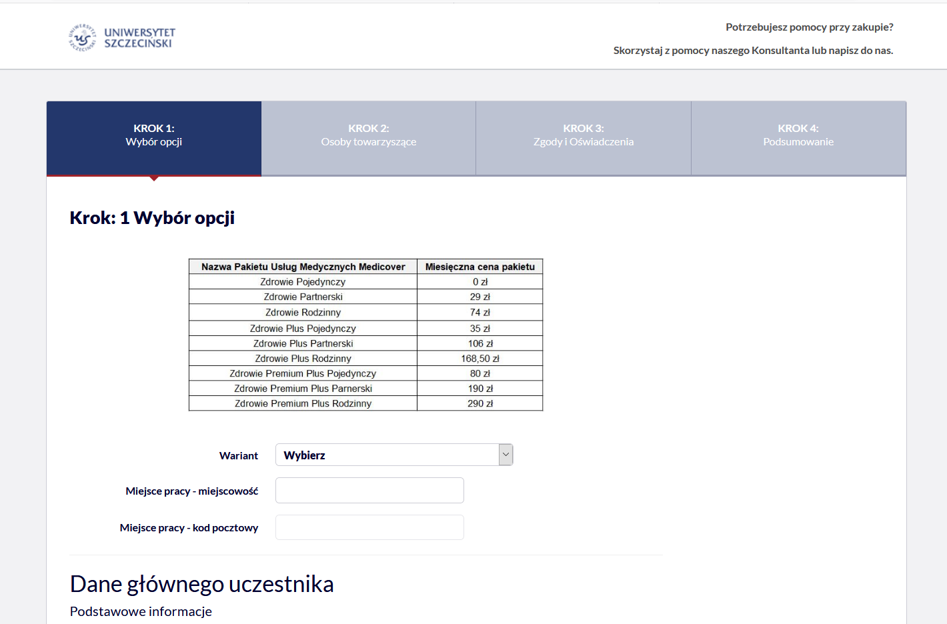Image resolution: width=947 pixels, height=624 pixels.
Task: Click the Wybierz combo box
Action: [x=387, y=455]
